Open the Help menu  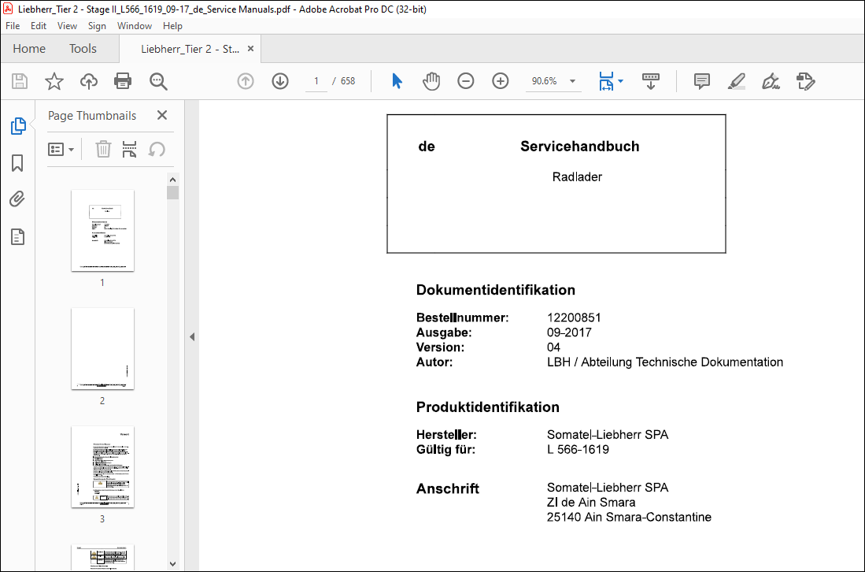[172, 26]
